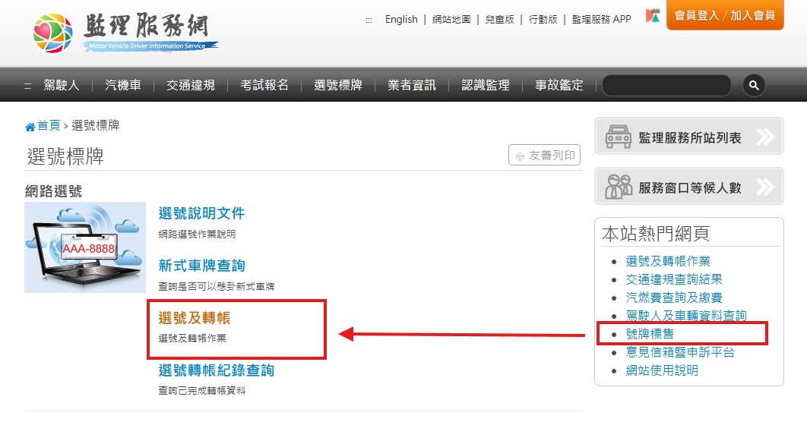This screenshot has height=422, width=807.
Task: Click the search magnifier icon
Action: [x=753, y=85]
